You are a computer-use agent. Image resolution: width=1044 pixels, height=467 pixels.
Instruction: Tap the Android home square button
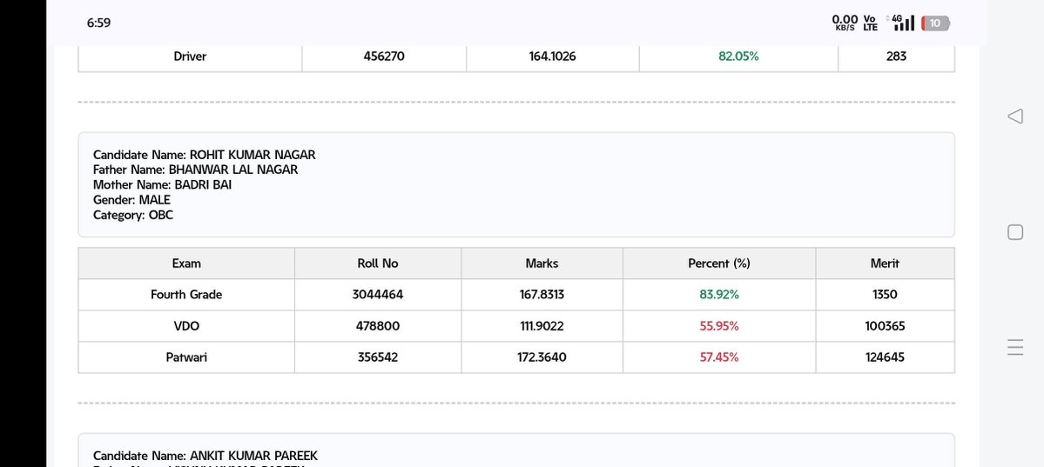[1015, 232]
